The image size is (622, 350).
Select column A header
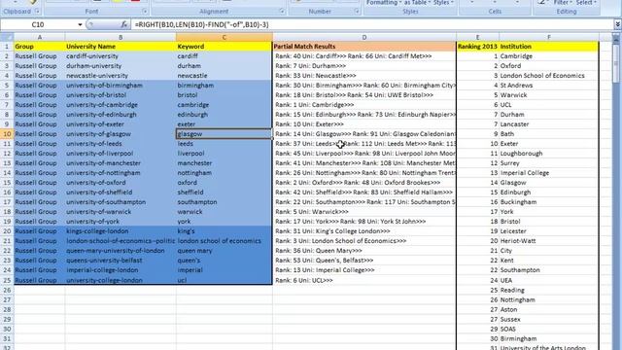point(39,37)
